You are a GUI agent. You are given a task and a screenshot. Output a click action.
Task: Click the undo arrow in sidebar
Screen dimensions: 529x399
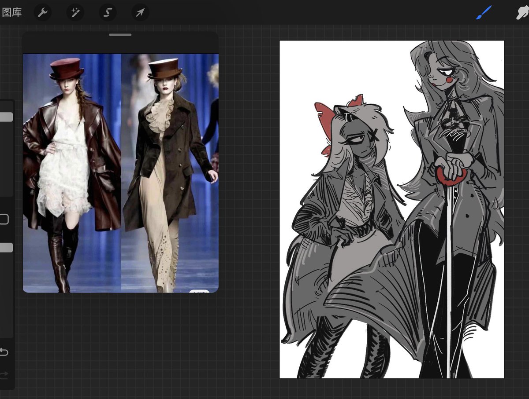coord(4,352)
